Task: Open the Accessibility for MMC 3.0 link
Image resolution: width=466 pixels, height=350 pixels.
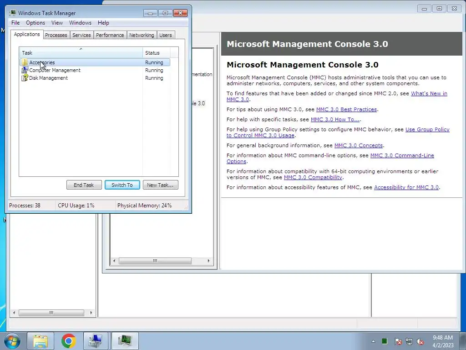Action: tap(406, 187)
